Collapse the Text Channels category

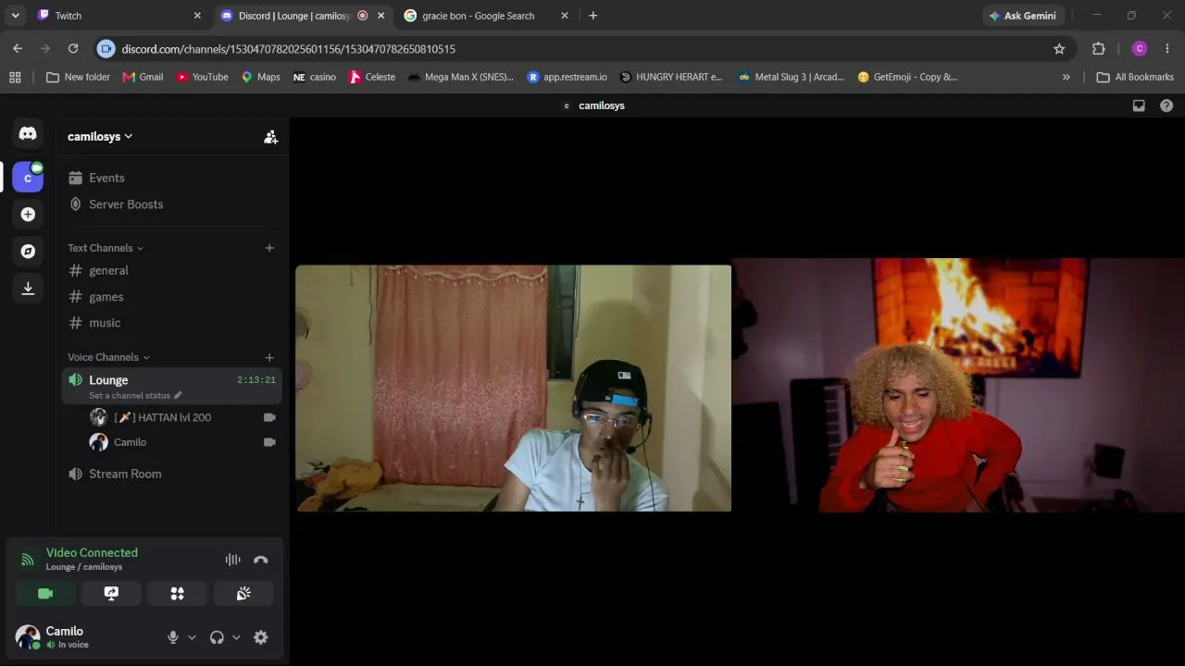[105, 248]
